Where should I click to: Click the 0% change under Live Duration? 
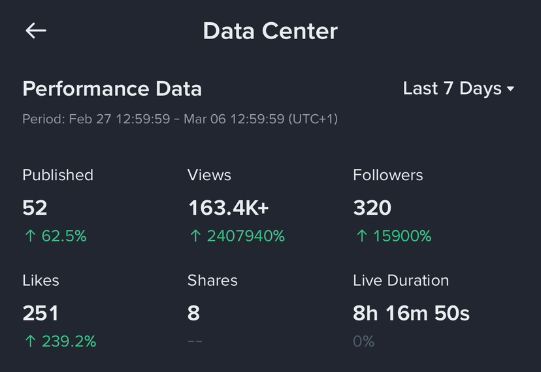tap(363, 341)
